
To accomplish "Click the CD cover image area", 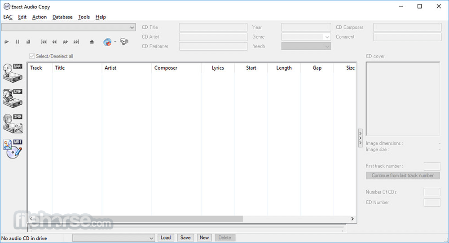I will pos(403,98).
